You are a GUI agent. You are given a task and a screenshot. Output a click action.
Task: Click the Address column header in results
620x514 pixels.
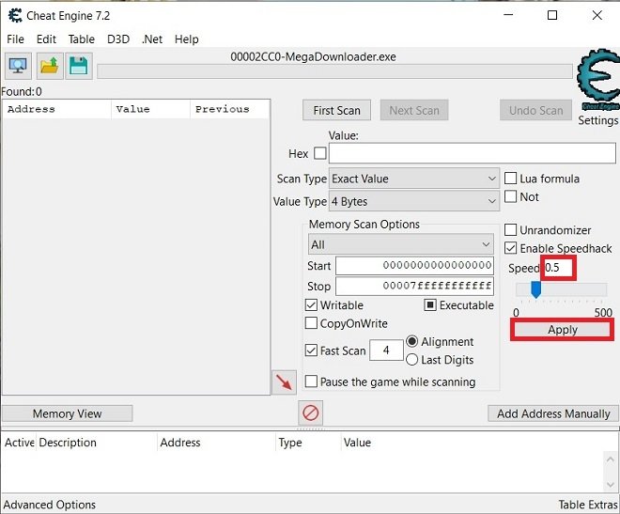coord(56,109)
